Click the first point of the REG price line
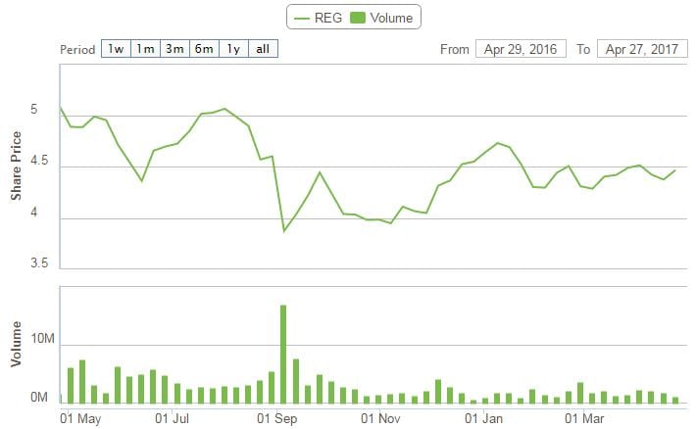Viewport: 696px width, 429px height. tap(61, 107)
